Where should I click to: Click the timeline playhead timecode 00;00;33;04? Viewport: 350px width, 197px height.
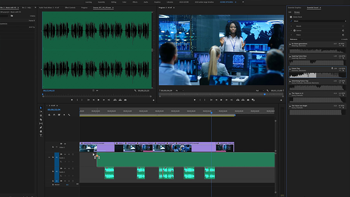coord(54,110)
